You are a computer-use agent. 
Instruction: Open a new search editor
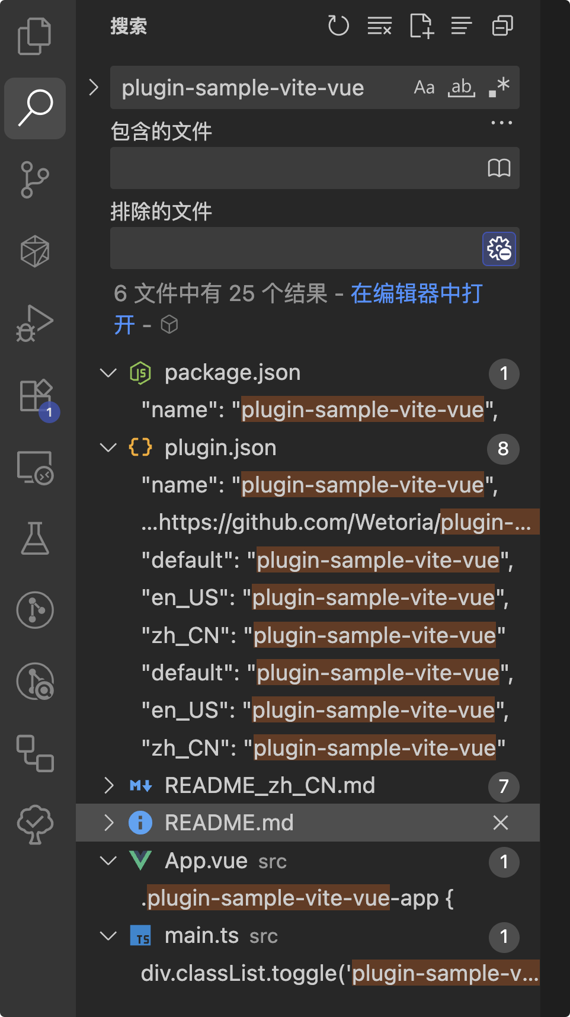(421, 26)
